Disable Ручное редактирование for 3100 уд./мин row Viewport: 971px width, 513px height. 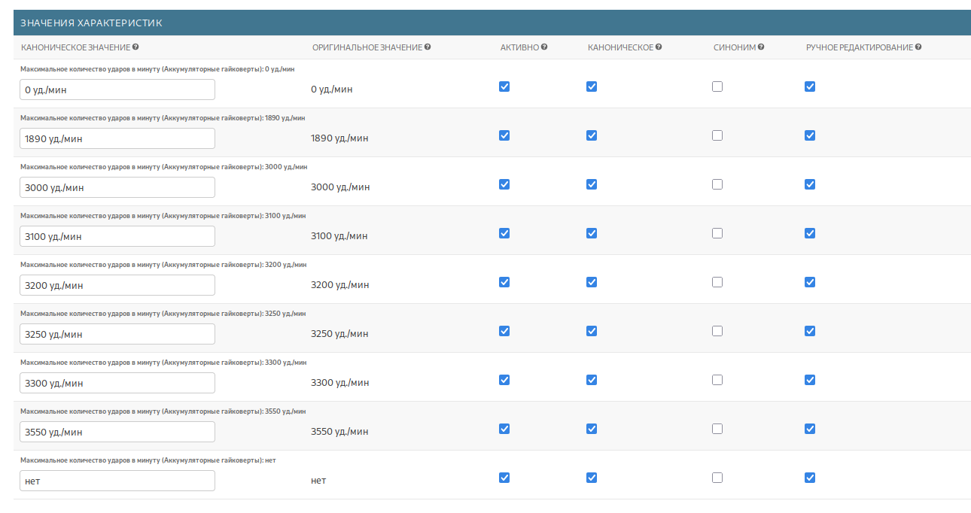click(x=810, y=233)
